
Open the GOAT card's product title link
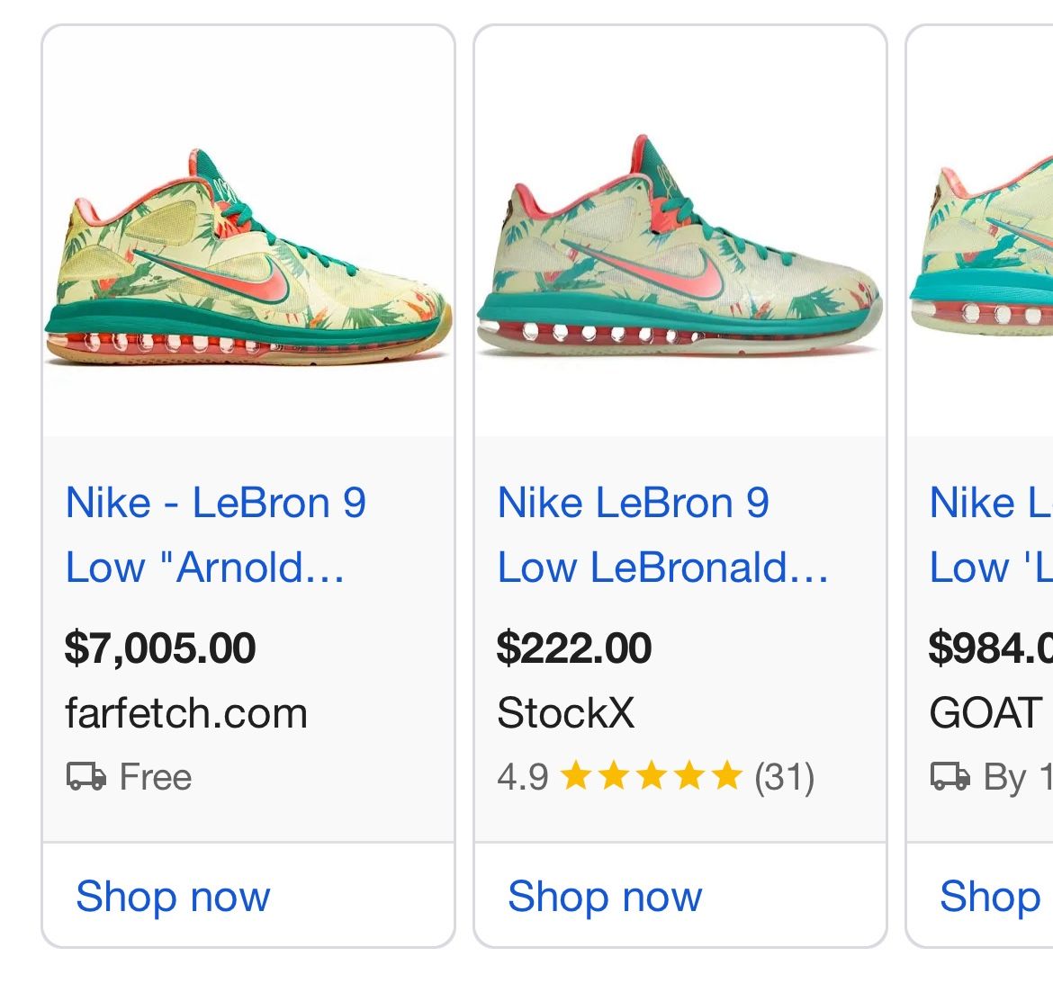(x=990, y=534)
